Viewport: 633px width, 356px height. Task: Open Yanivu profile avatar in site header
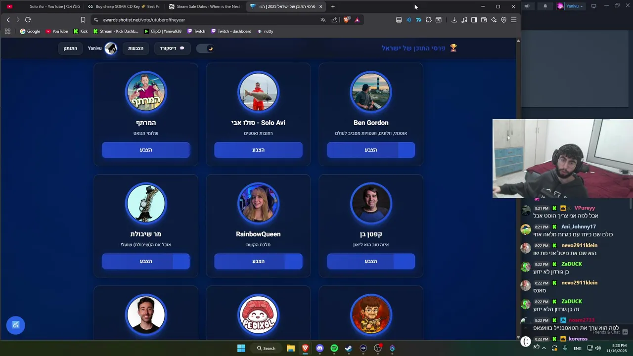point(111,48)
